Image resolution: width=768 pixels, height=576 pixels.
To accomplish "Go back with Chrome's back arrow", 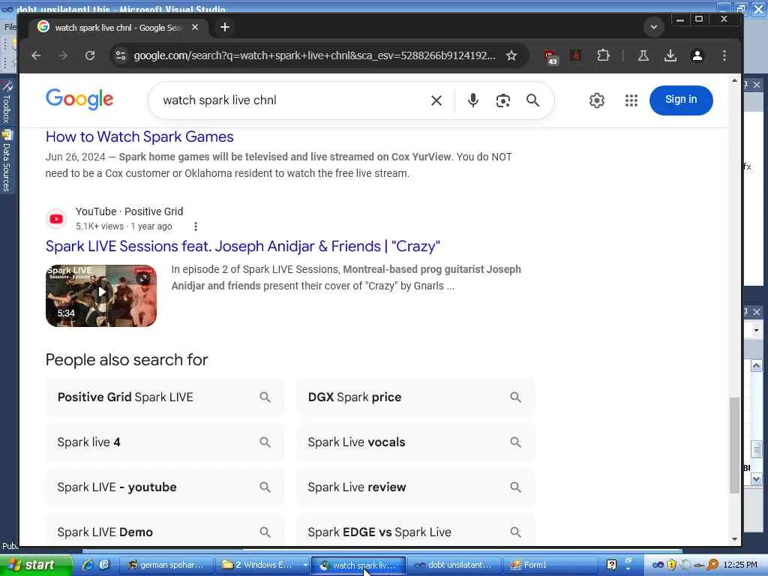I will (x=36, y=55).
